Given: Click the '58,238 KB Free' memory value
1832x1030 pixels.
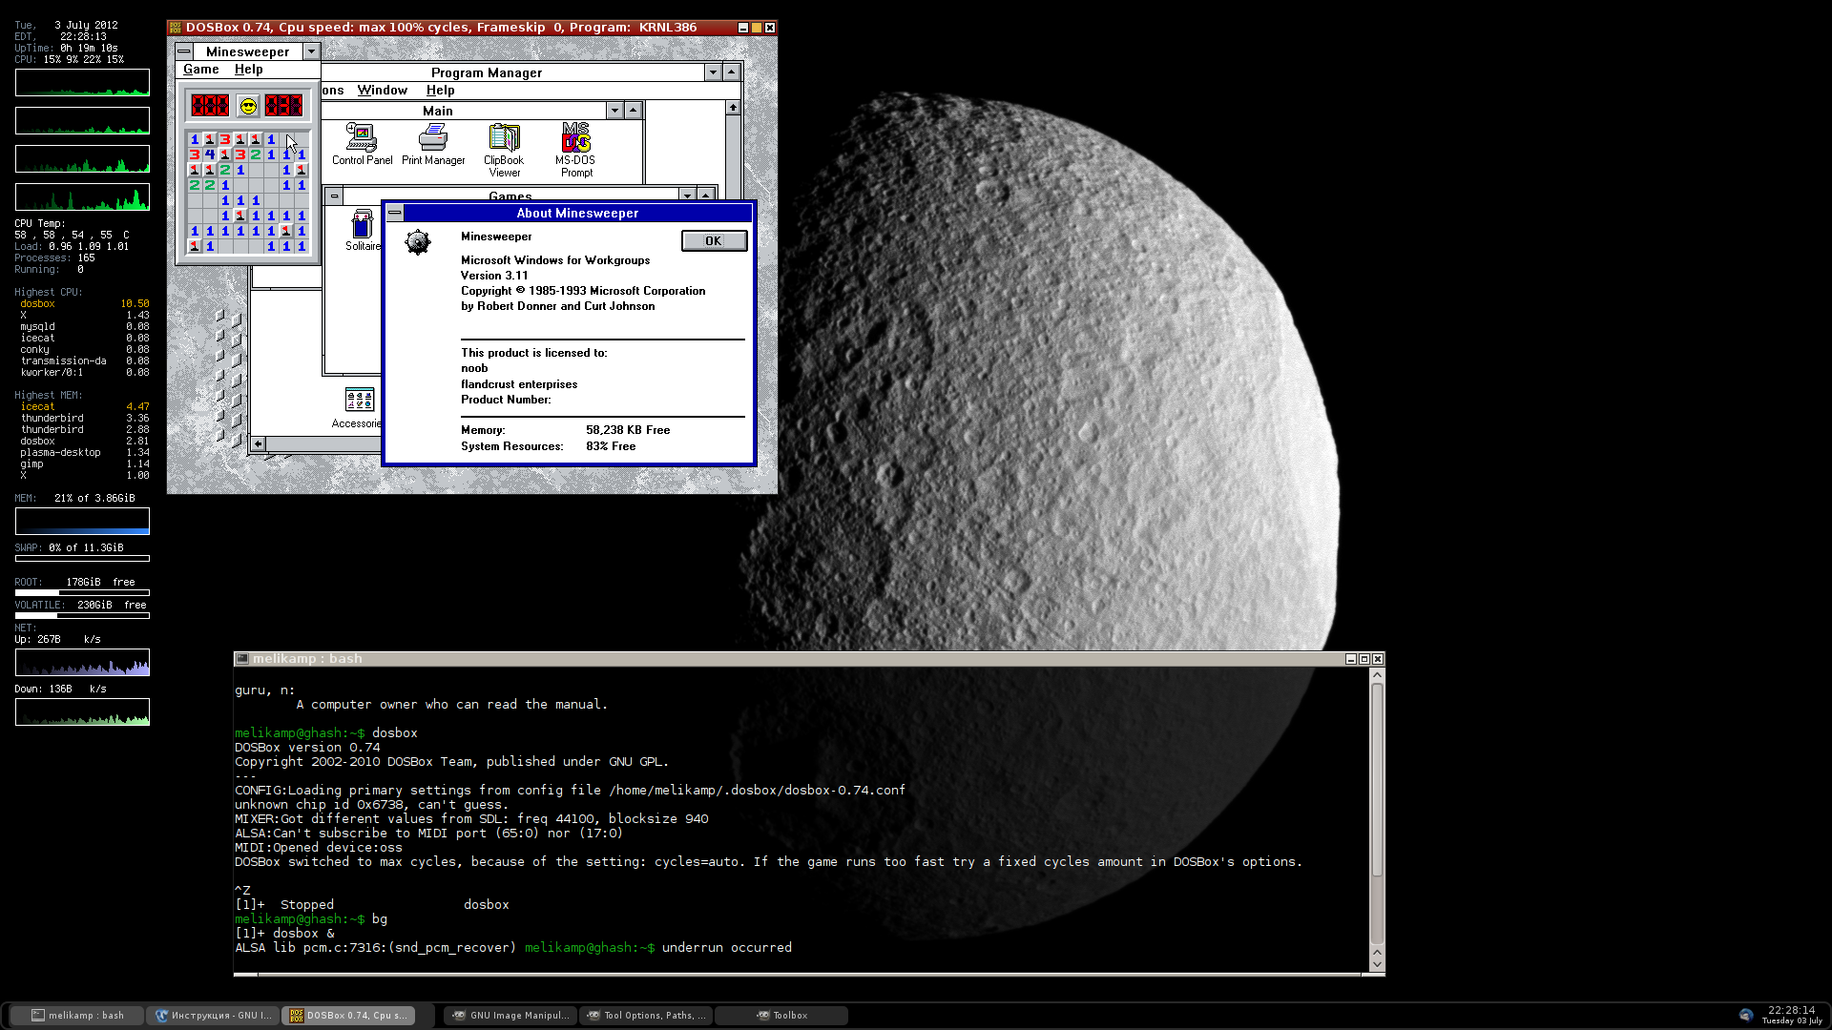Looking at the screenshot, I should [628, 430].
